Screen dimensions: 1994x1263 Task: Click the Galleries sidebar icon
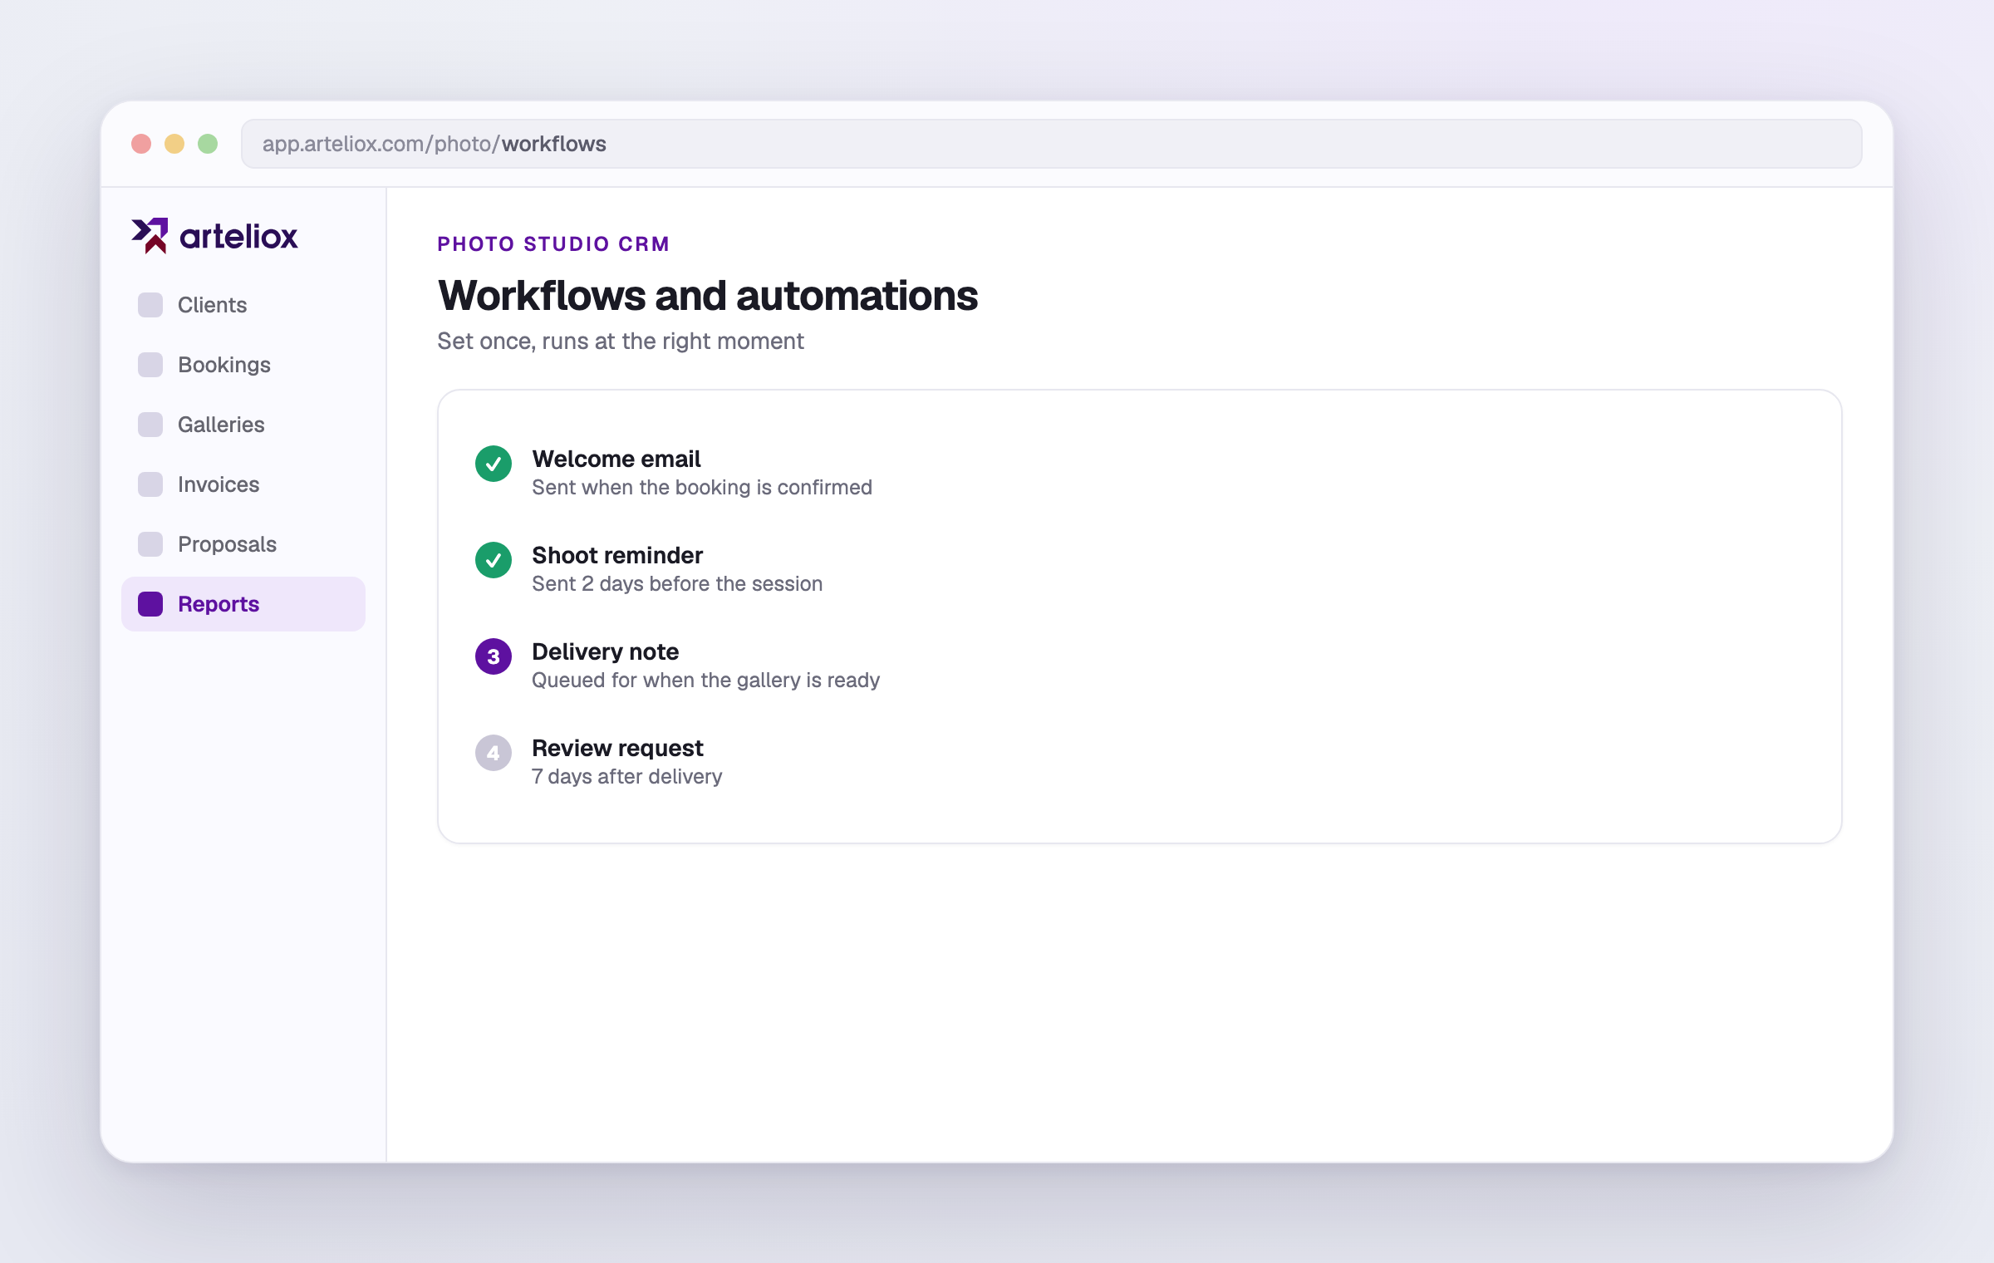150,425
